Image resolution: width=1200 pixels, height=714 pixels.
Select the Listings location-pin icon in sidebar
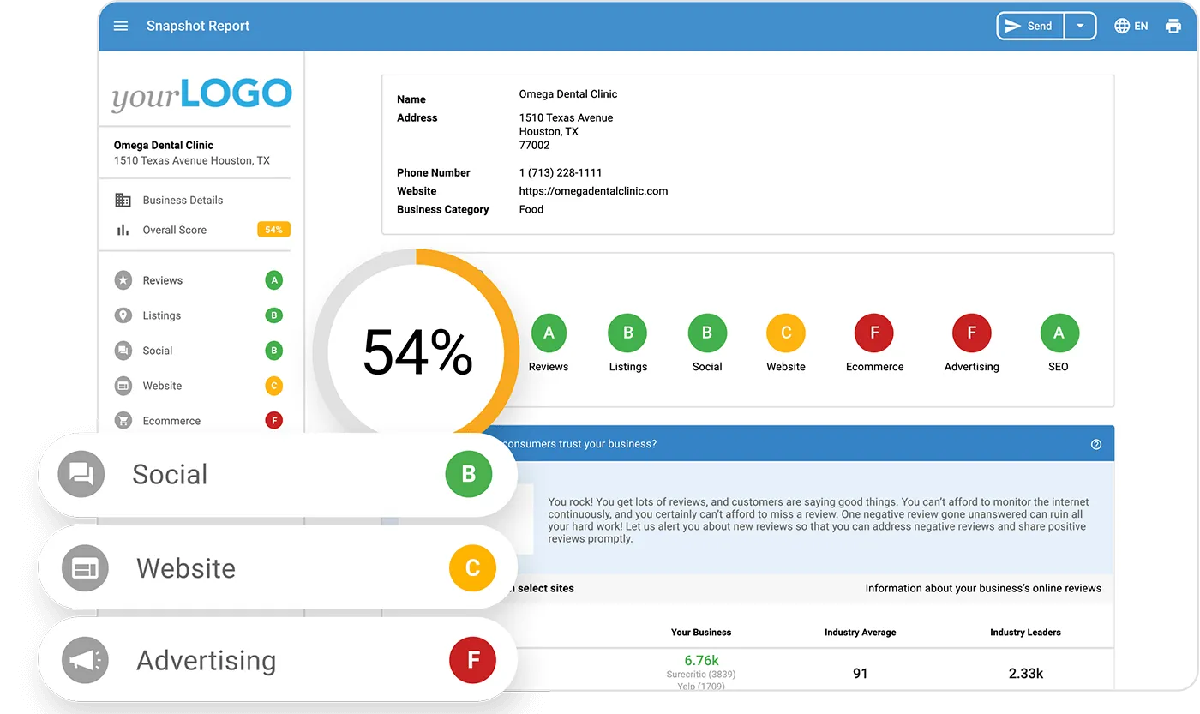(x=123, y=315)
